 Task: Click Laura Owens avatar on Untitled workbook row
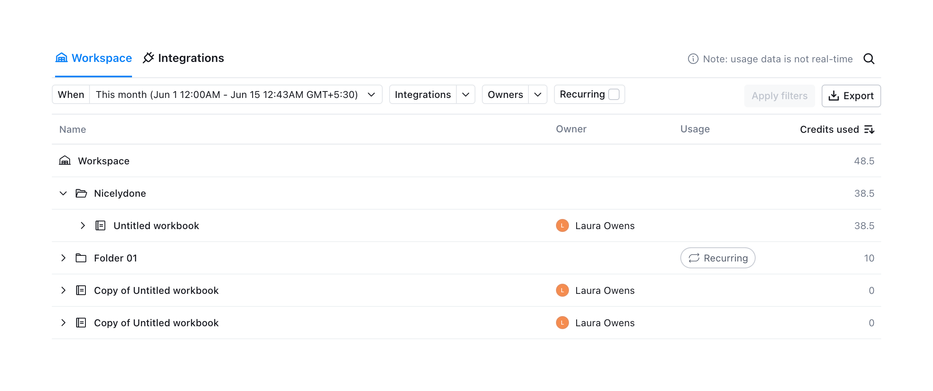click(x=562, y=225)
